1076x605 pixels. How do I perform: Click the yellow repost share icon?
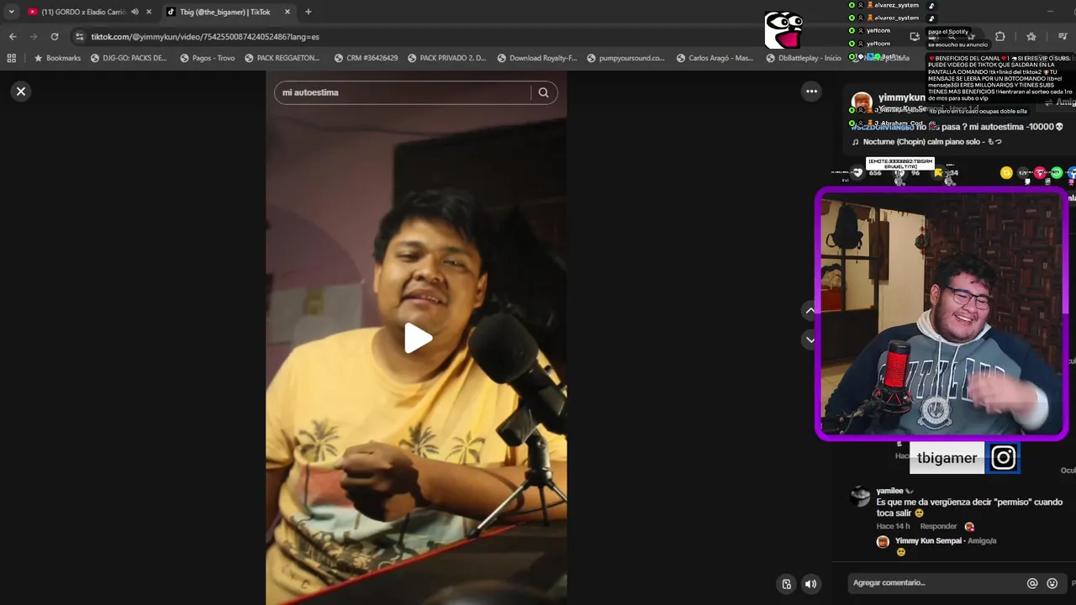[1006, 173]
